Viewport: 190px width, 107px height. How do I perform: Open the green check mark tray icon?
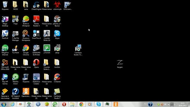coord(158,104)
